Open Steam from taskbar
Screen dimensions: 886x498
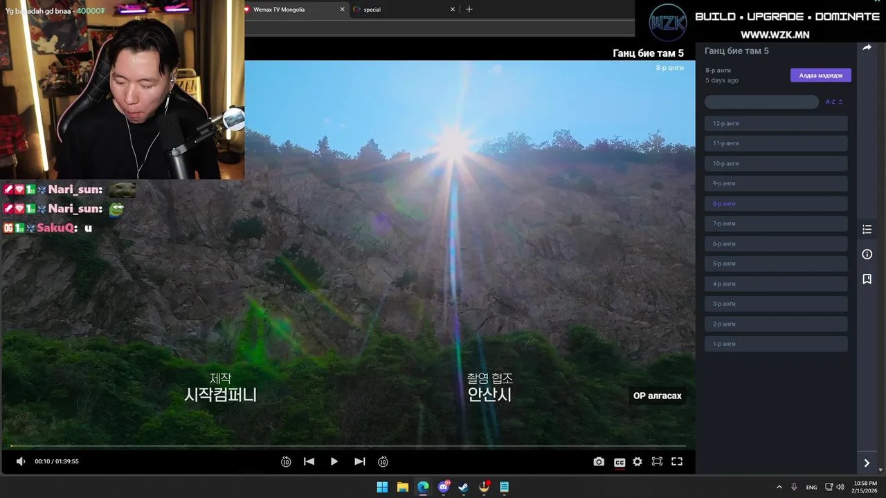464,487
